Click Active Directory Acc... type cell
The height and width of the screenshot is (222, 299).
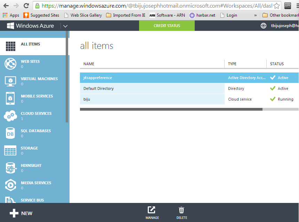pos(247,78)
